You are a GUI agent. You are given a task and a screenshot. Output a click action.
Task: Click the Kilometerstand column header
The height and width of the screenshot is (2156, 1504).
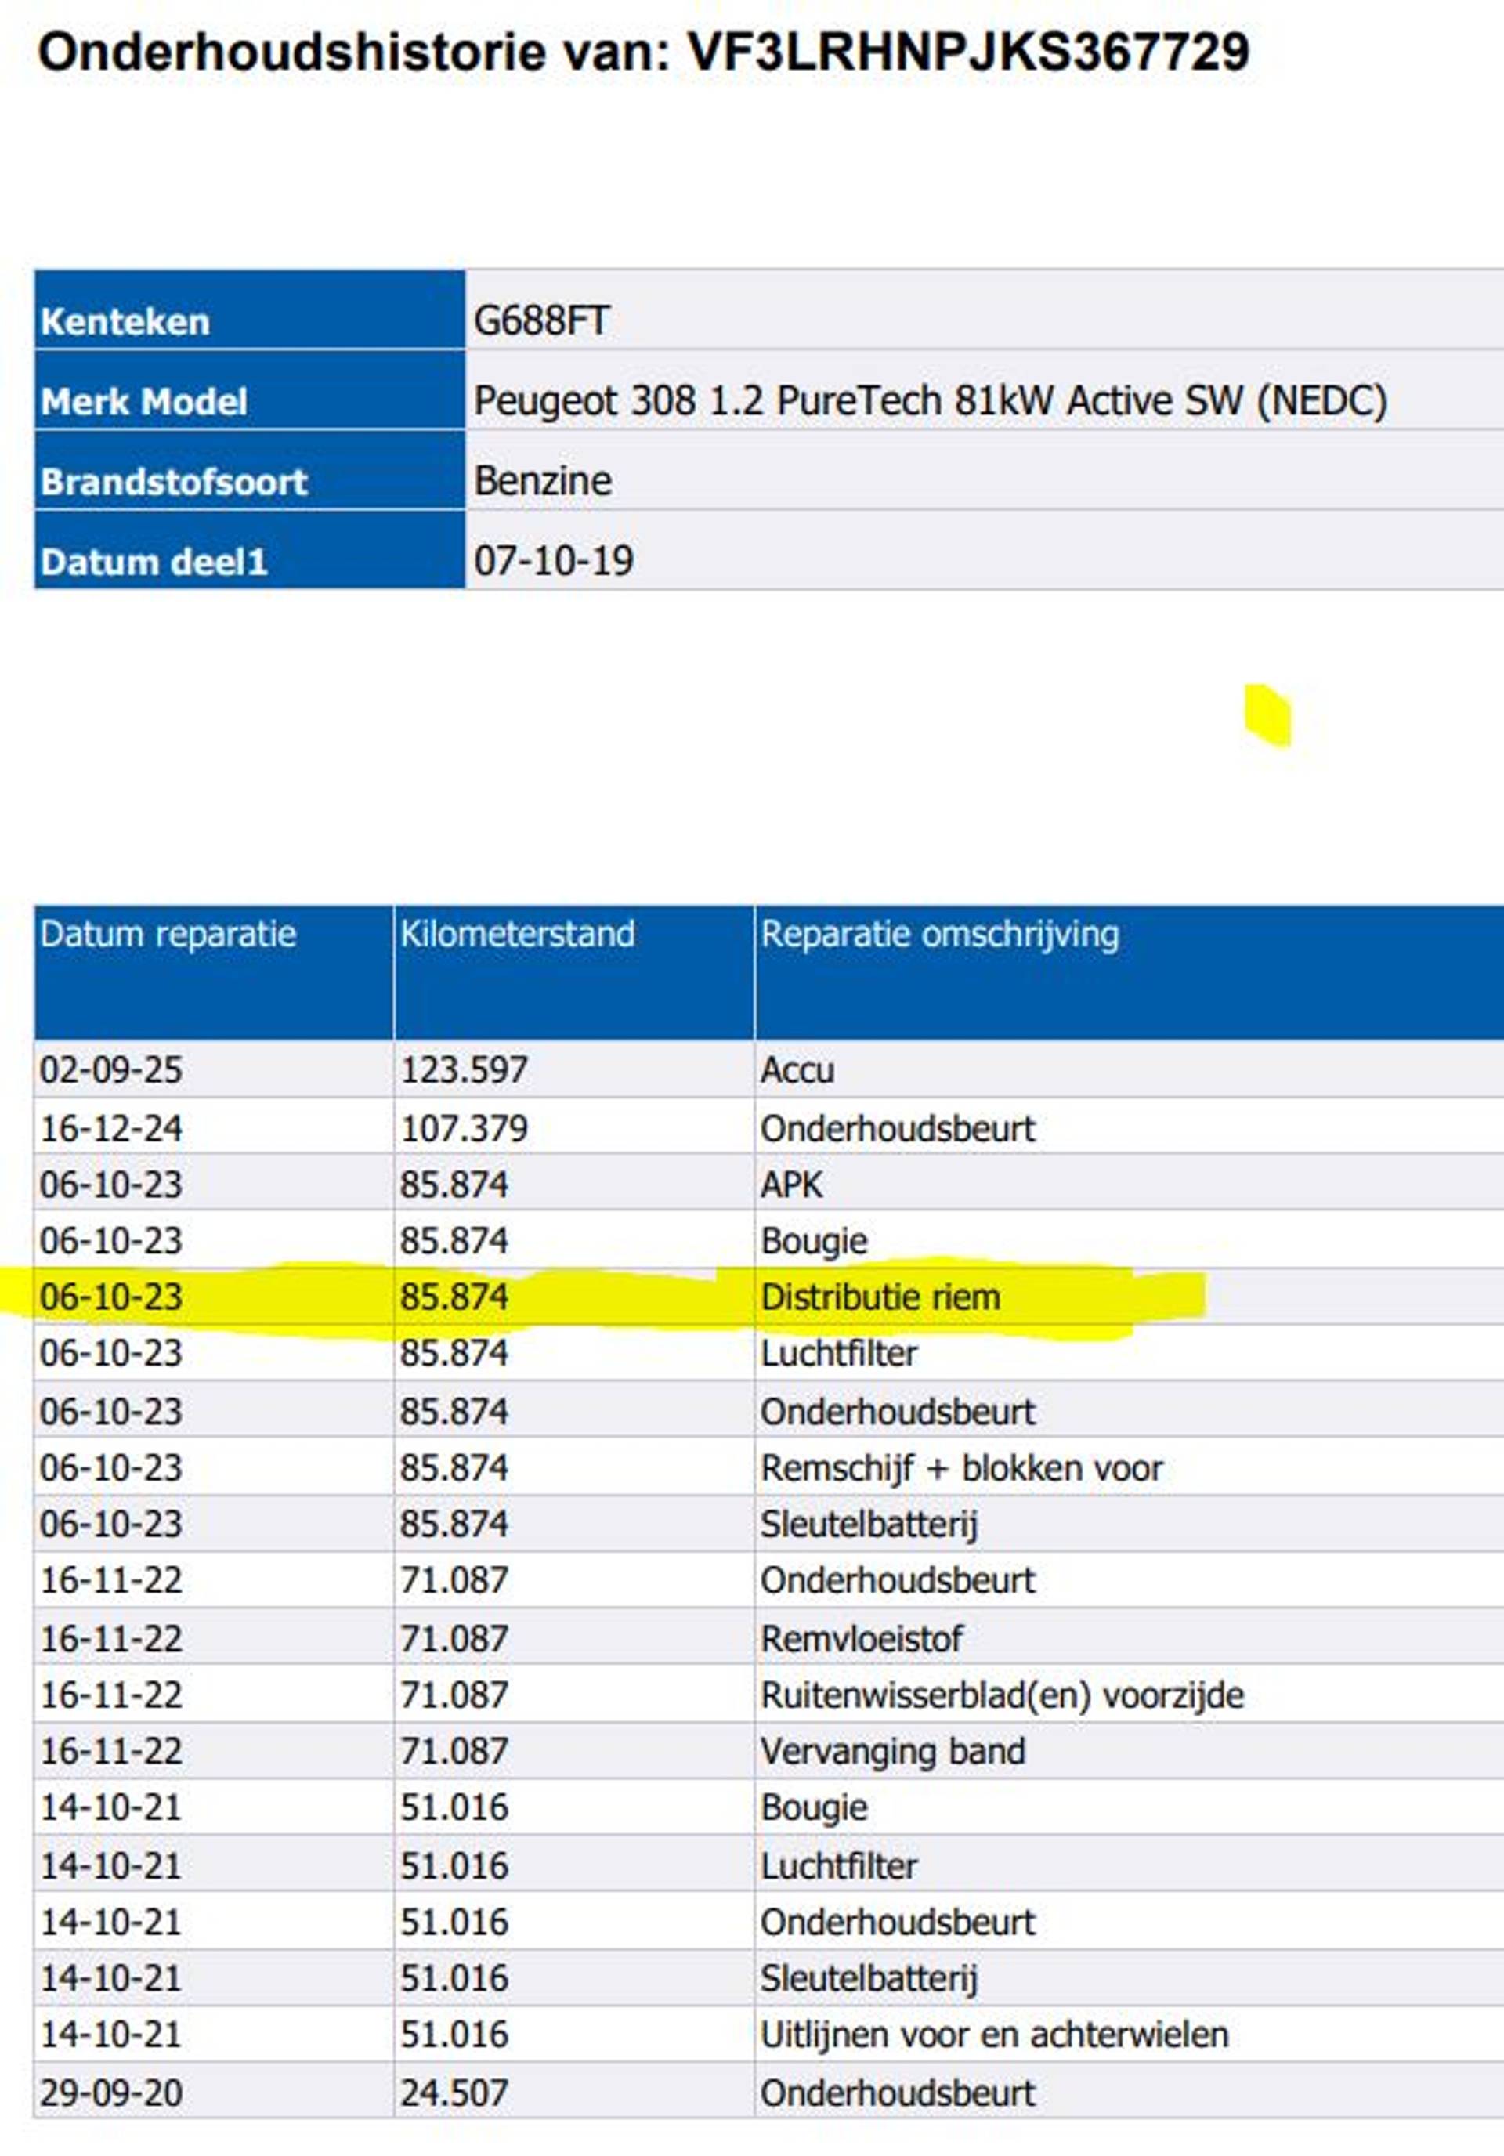[x=517, y=935]
